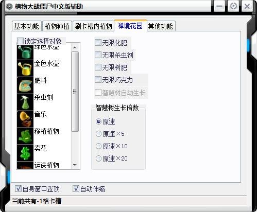Select the 音乐 list entry text
Image resolution: width=257 pixels, height=212 pixels.
click(x=40, y=114)
